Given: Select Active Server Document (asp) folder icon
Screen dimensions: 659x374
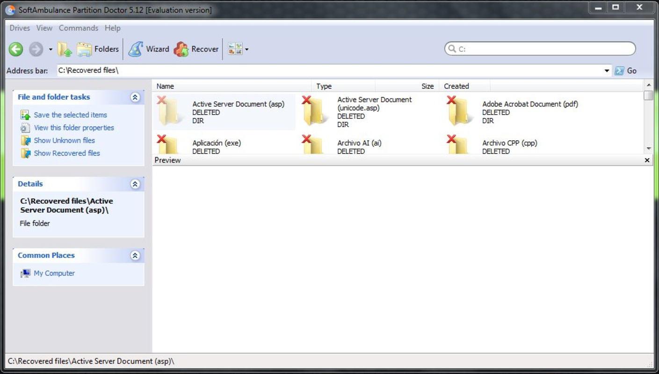Looking at the screenshot, I should (x=169, y=112).
